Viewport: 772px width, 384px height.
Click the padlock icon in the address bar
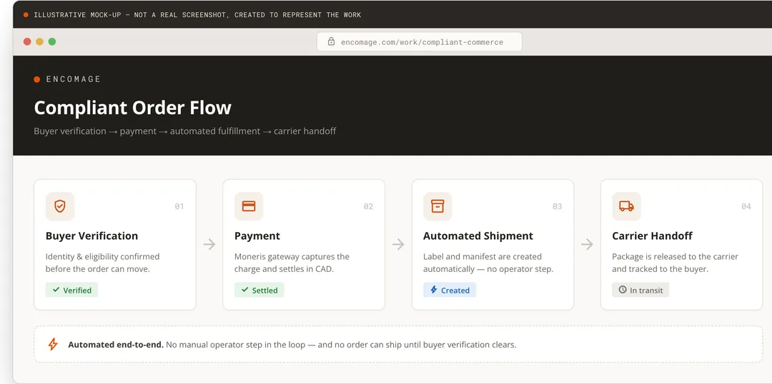331,42
